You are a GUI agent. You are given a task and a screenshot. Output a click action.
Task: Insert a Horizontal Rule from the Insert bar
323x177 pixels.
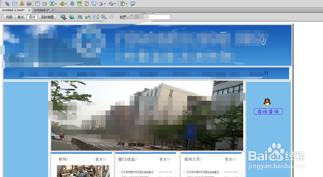click(29, 4)
